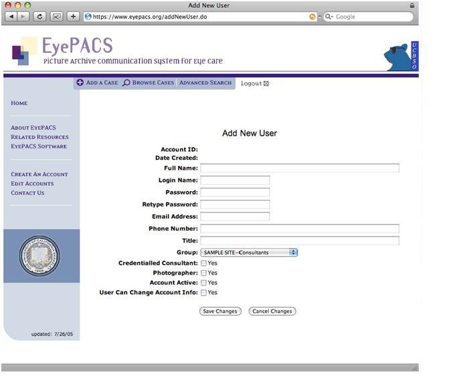The width and height of the screenshot is (457, 381).
Task: Open the Group dropdown SAMPLE SITE-Consultants
Action: [x=249, y=253]
